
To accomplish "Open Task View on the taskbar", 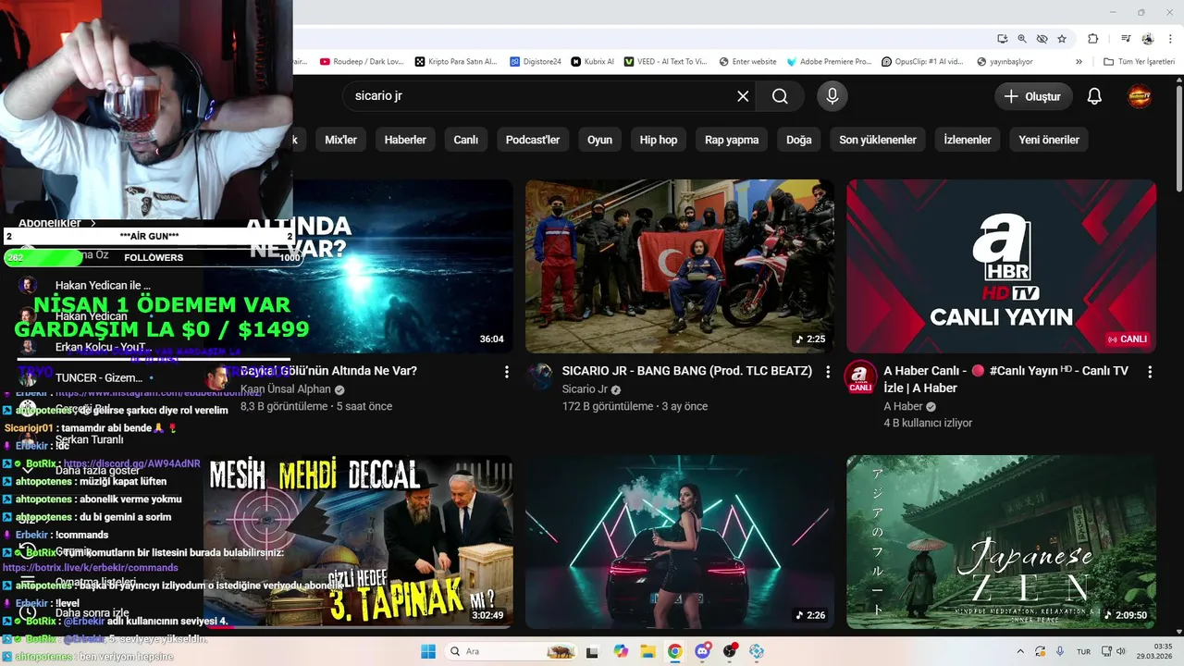I will click(592, 651).
